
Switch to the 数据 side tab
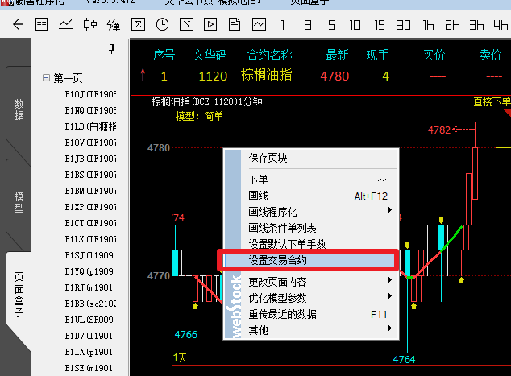pyautogui.click(x=19, y=109)
